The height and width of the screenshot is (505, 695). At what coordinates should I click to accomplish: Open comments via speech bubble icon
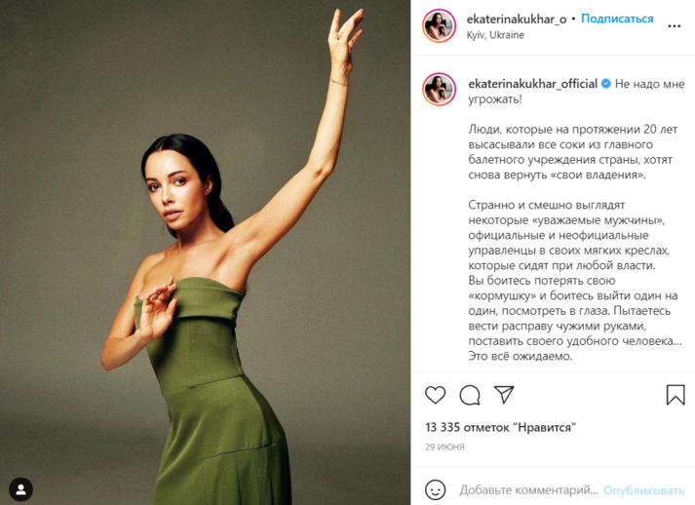[470, 395]
